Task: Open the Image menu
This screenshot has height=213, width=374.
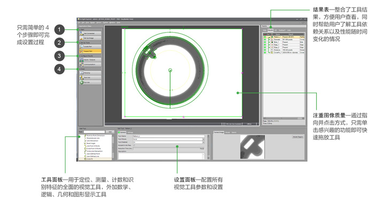Action: [92, 22]
